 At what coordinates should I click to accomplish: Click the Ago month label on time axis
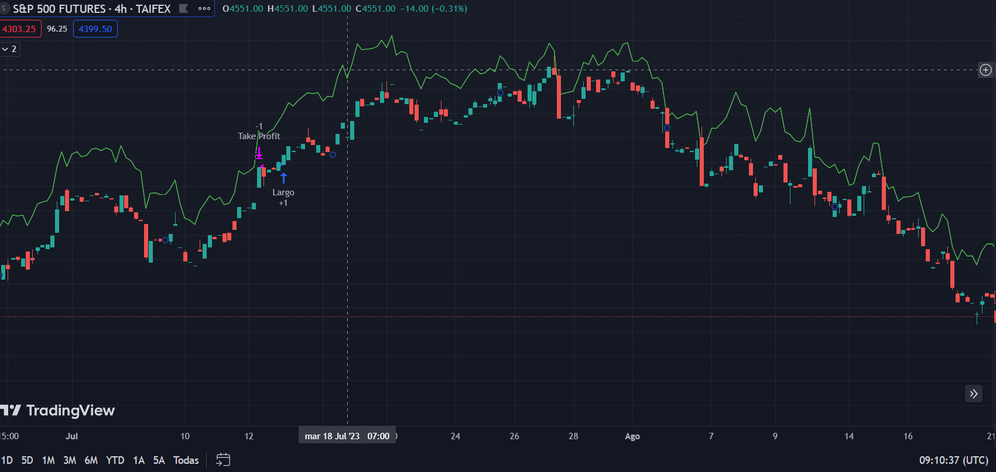point(632,436)
